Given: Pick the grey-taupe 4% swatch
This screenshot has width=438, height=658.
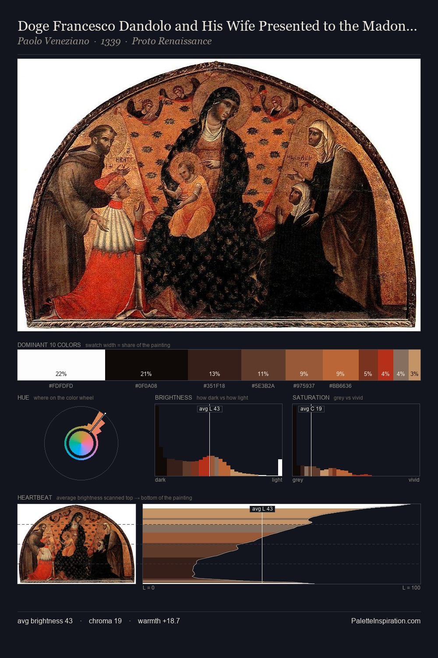Looking at the screenshot, I should click(401, 365).
